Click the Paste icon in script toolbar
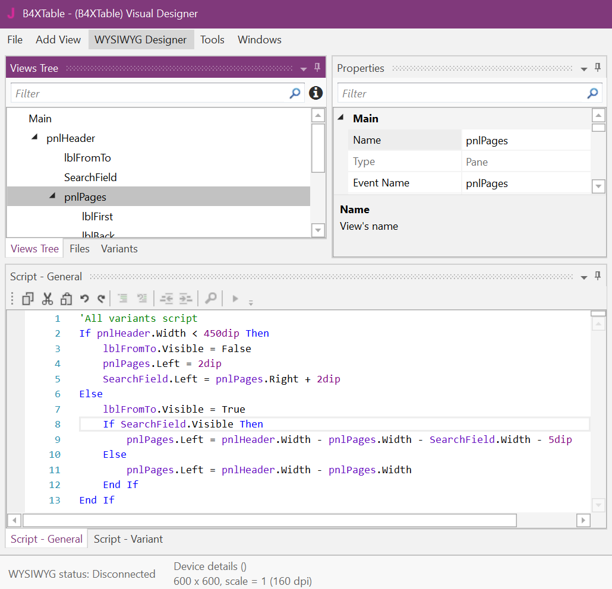Viewport: 612px width, 589px height. tap(66, 299)
